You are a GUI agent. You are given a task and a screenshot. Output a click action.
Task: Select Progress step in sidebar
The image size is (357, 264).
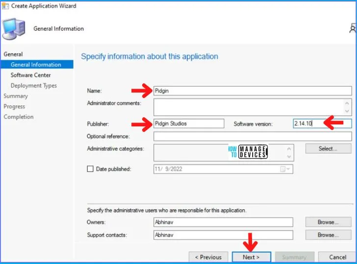pos(14,106)
